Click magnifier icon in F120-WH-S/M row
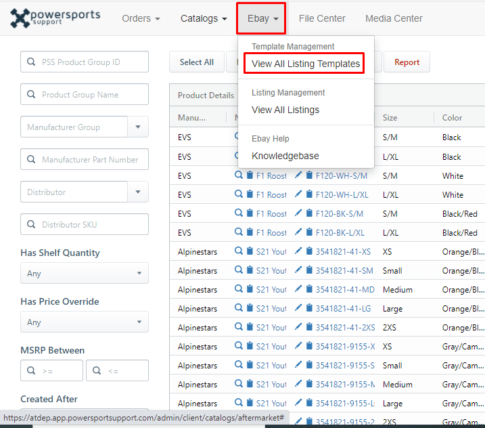485x428 pixels. (x=239, y=175)
